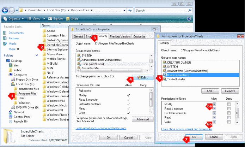The image size is (245, 147).
Task: Open access control link in the Properties dialog
Action: 101,128
